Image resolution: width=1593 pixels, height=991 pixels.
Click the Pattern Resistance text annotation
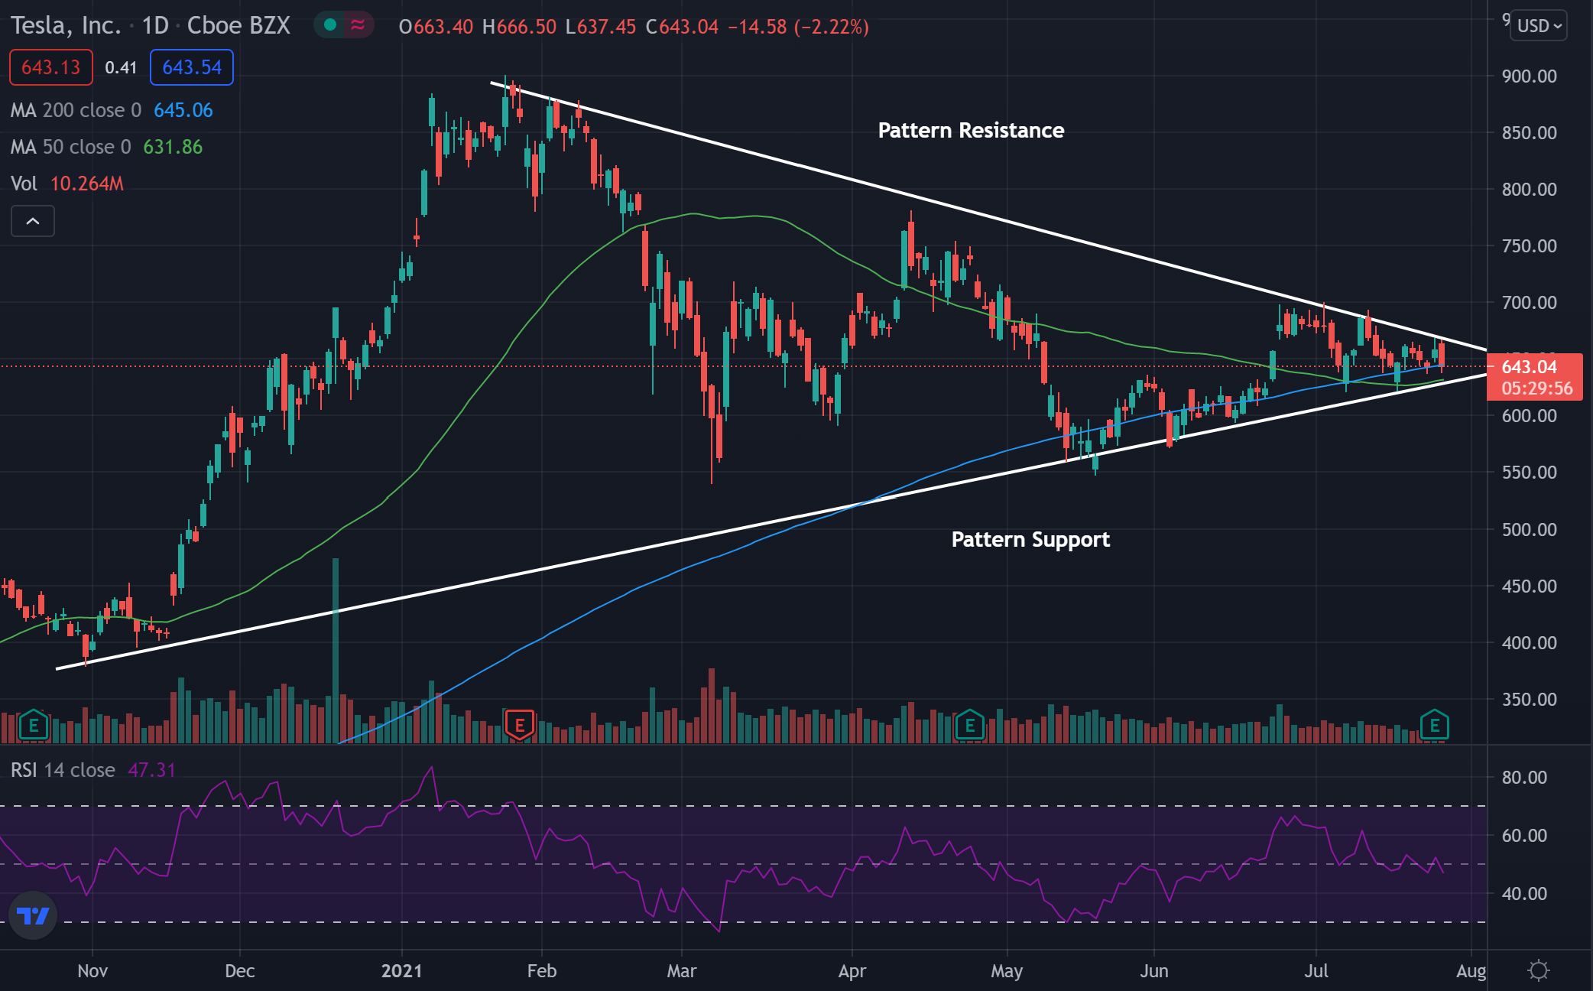tap(971, 131)
